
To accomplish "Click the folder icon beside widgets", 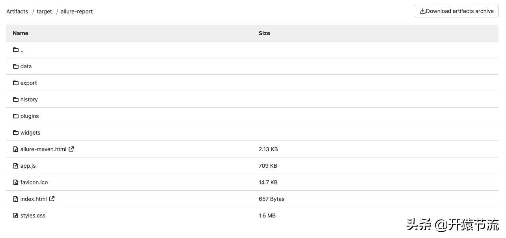I will [16, 133].
